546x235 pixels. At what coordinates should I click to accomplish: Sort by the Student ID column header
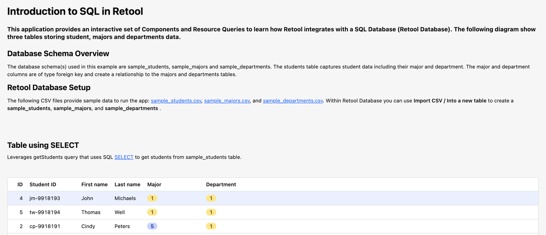tap(43, 185)
